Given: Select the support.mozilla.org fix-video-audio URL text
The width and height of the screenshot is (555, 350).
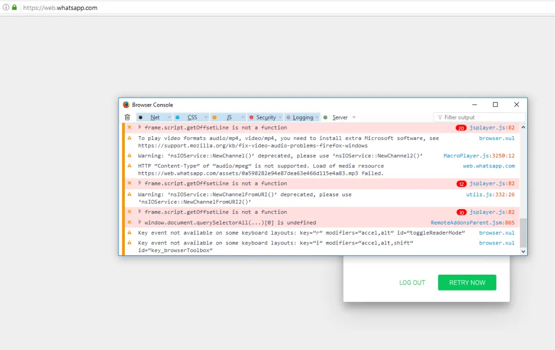Looking at the screenshot, I should pyautogui.click(x=253, y=146).
